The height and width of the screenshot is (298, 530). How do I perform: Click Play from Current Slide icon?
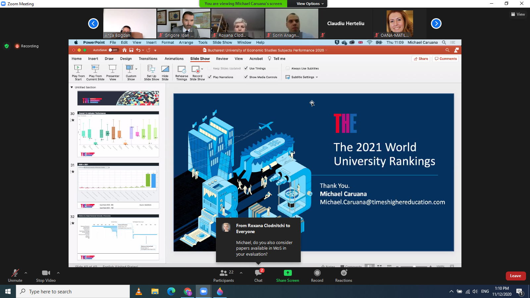[95, 69]
